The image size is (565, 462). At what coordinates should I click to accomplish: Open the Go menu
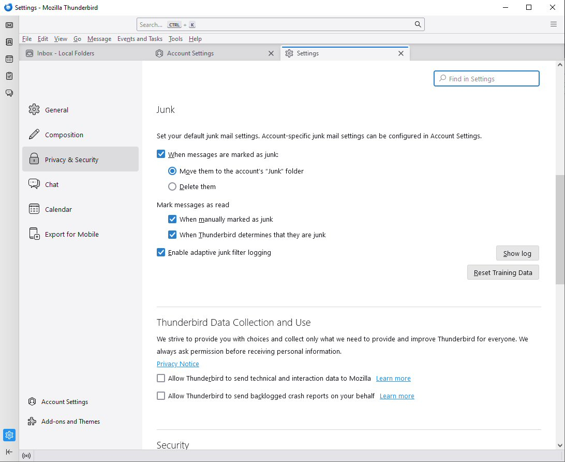[77, 39]
